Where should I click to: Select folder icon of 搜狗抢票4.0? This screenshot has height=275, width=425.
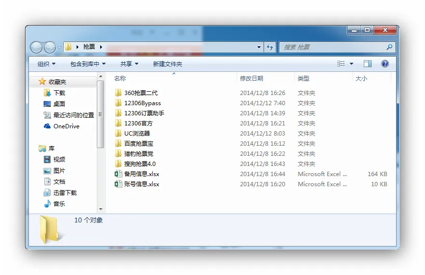click(x=118, y=164)
